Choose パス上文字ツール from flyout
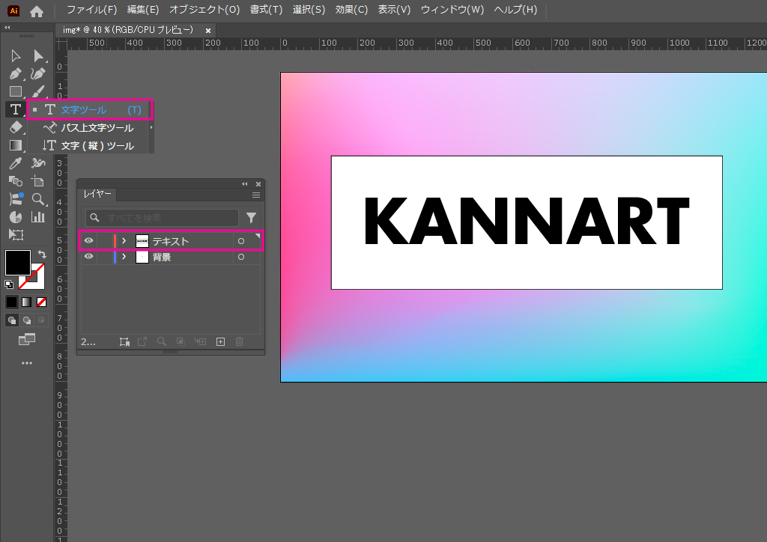This screenshot has height=542, width=767. tap(97, 128)
